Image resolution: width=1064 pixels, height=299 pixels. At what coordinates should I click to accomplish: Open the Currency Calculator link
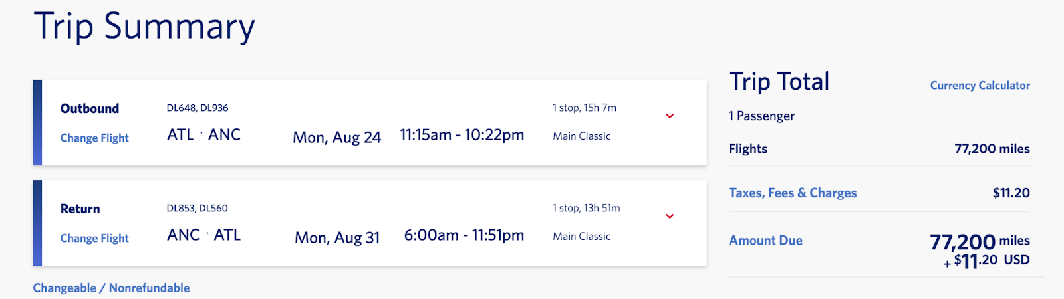coord(980,86)
